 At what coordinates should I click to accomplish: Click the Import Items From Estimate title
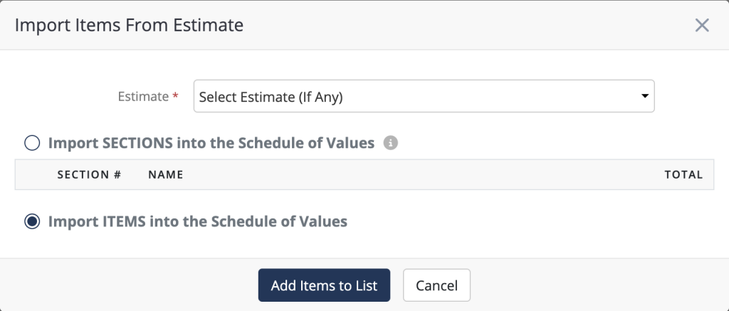(x=129, y=25)
